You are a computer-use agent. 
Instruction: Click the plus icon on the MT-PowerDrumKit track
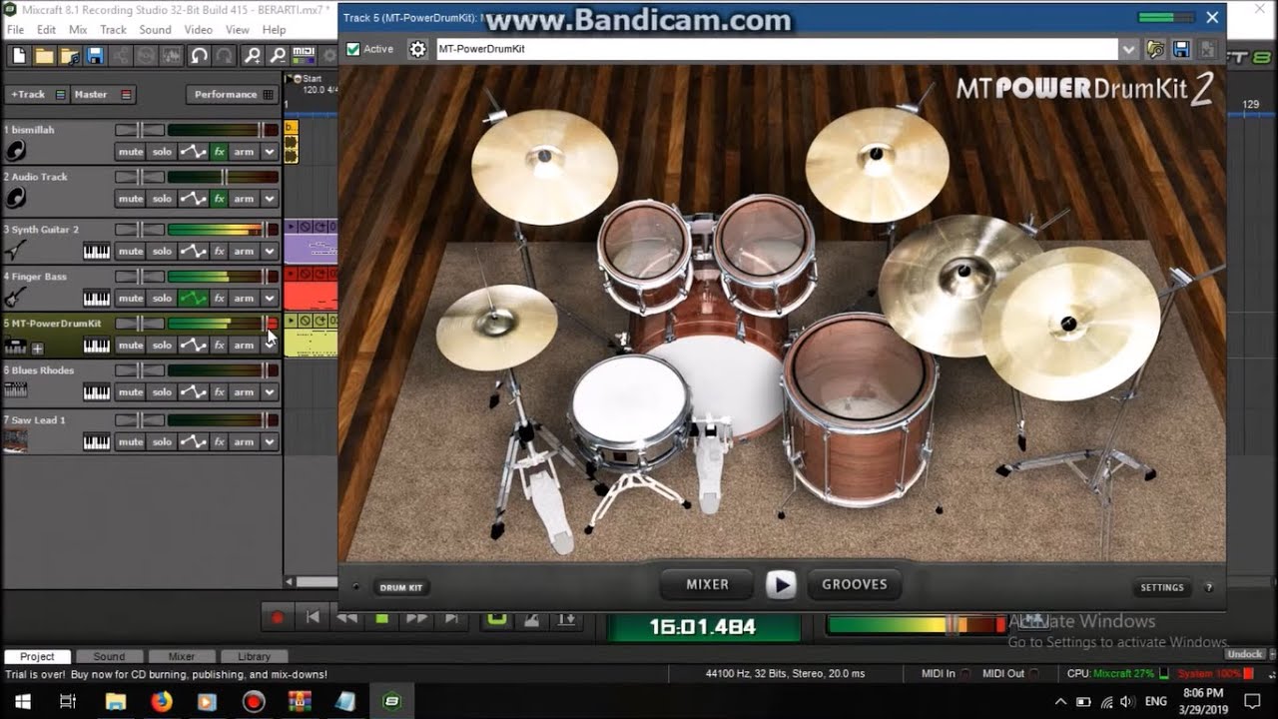click(x=37, y=349)
